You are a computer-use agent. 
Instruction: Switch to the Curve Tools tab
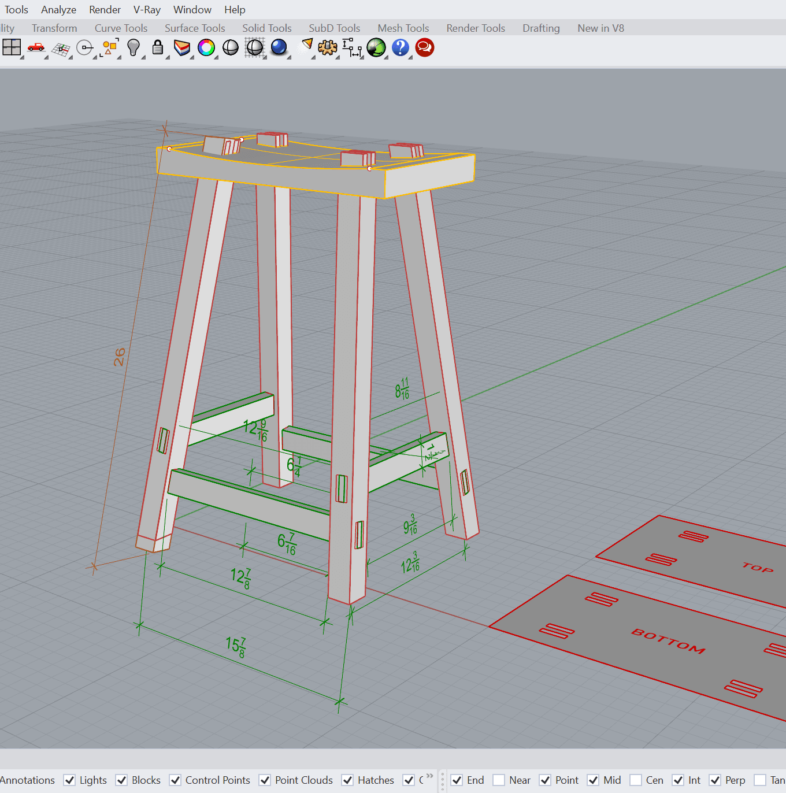121,28
